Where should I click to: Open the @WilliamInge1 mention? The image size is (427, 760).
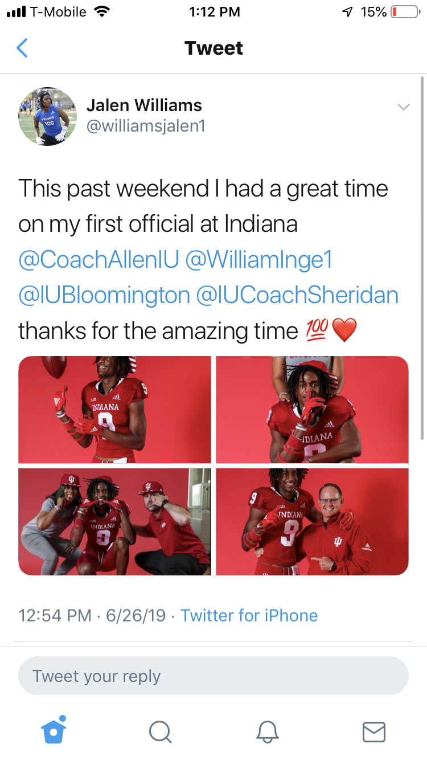click(259, 259)
